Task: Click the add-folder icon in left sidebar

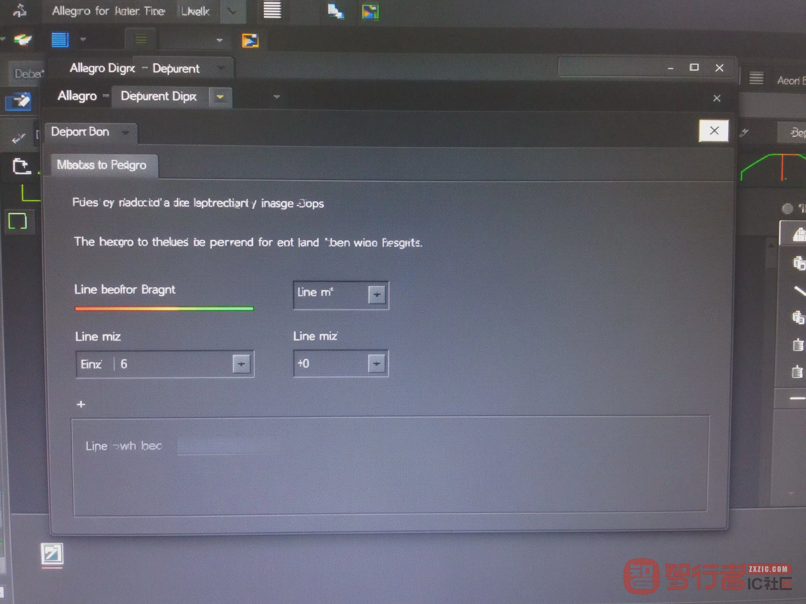Action: pos(21,167)
